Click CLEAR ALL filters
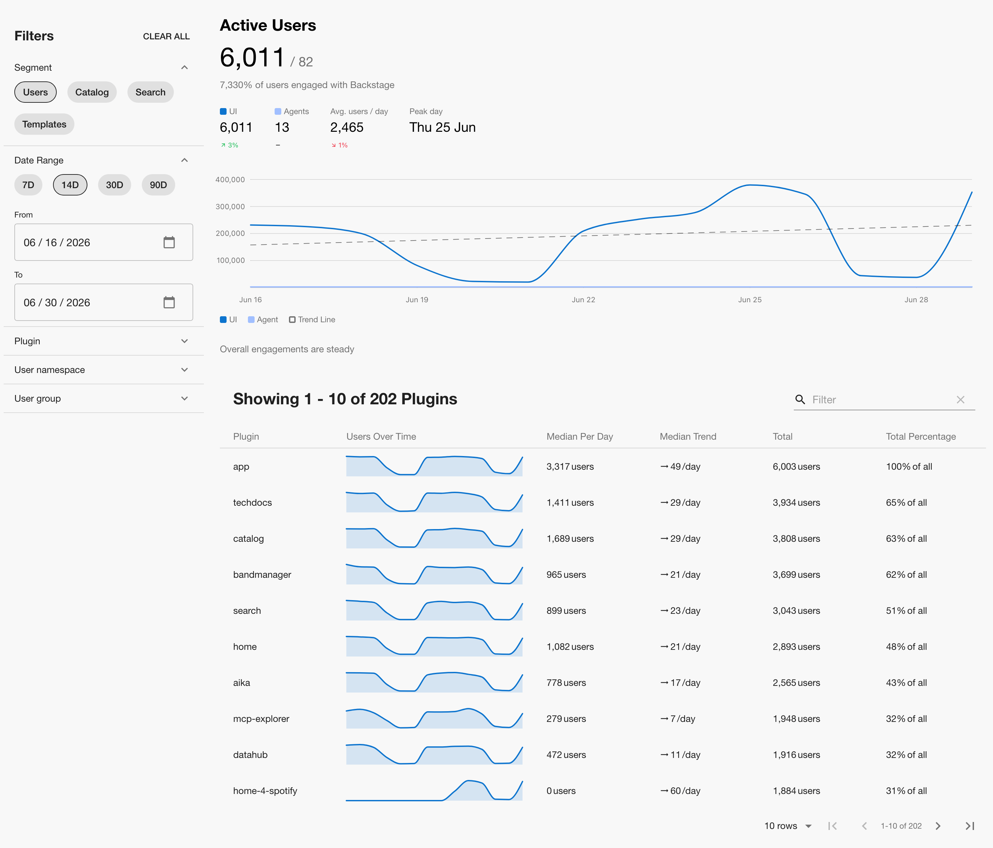The height and width of the screenshot is (848, 993). click(x=166, y=36)
